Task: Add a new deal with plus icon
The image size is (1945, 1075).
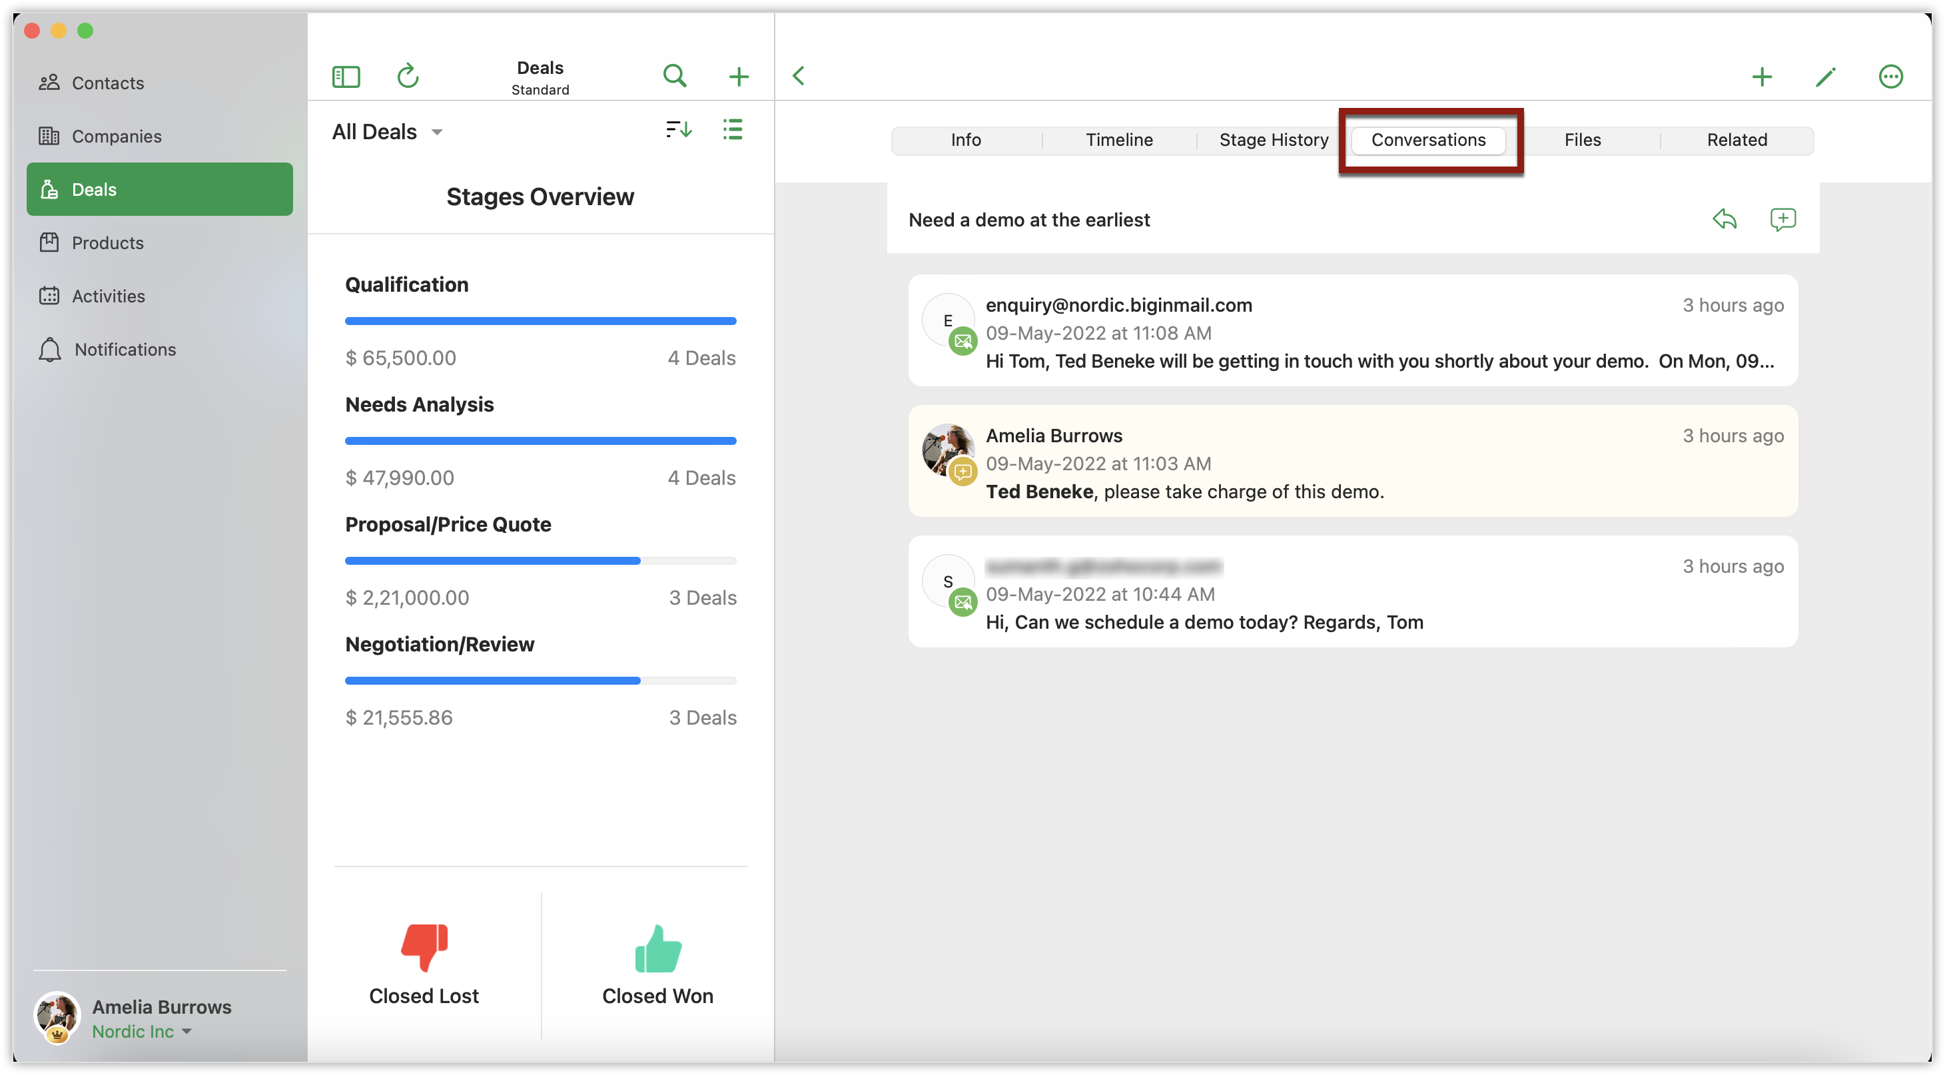Action: click(739, 76)
